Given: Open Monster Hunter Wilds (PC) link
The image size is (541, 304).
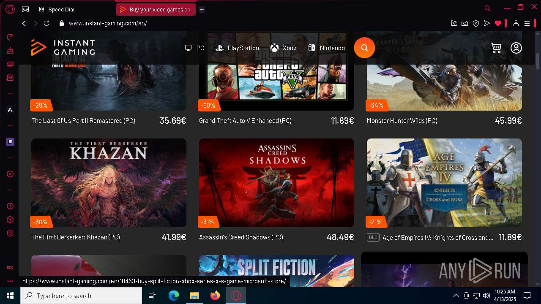Looking at the screenshot, I should point(402,121).
